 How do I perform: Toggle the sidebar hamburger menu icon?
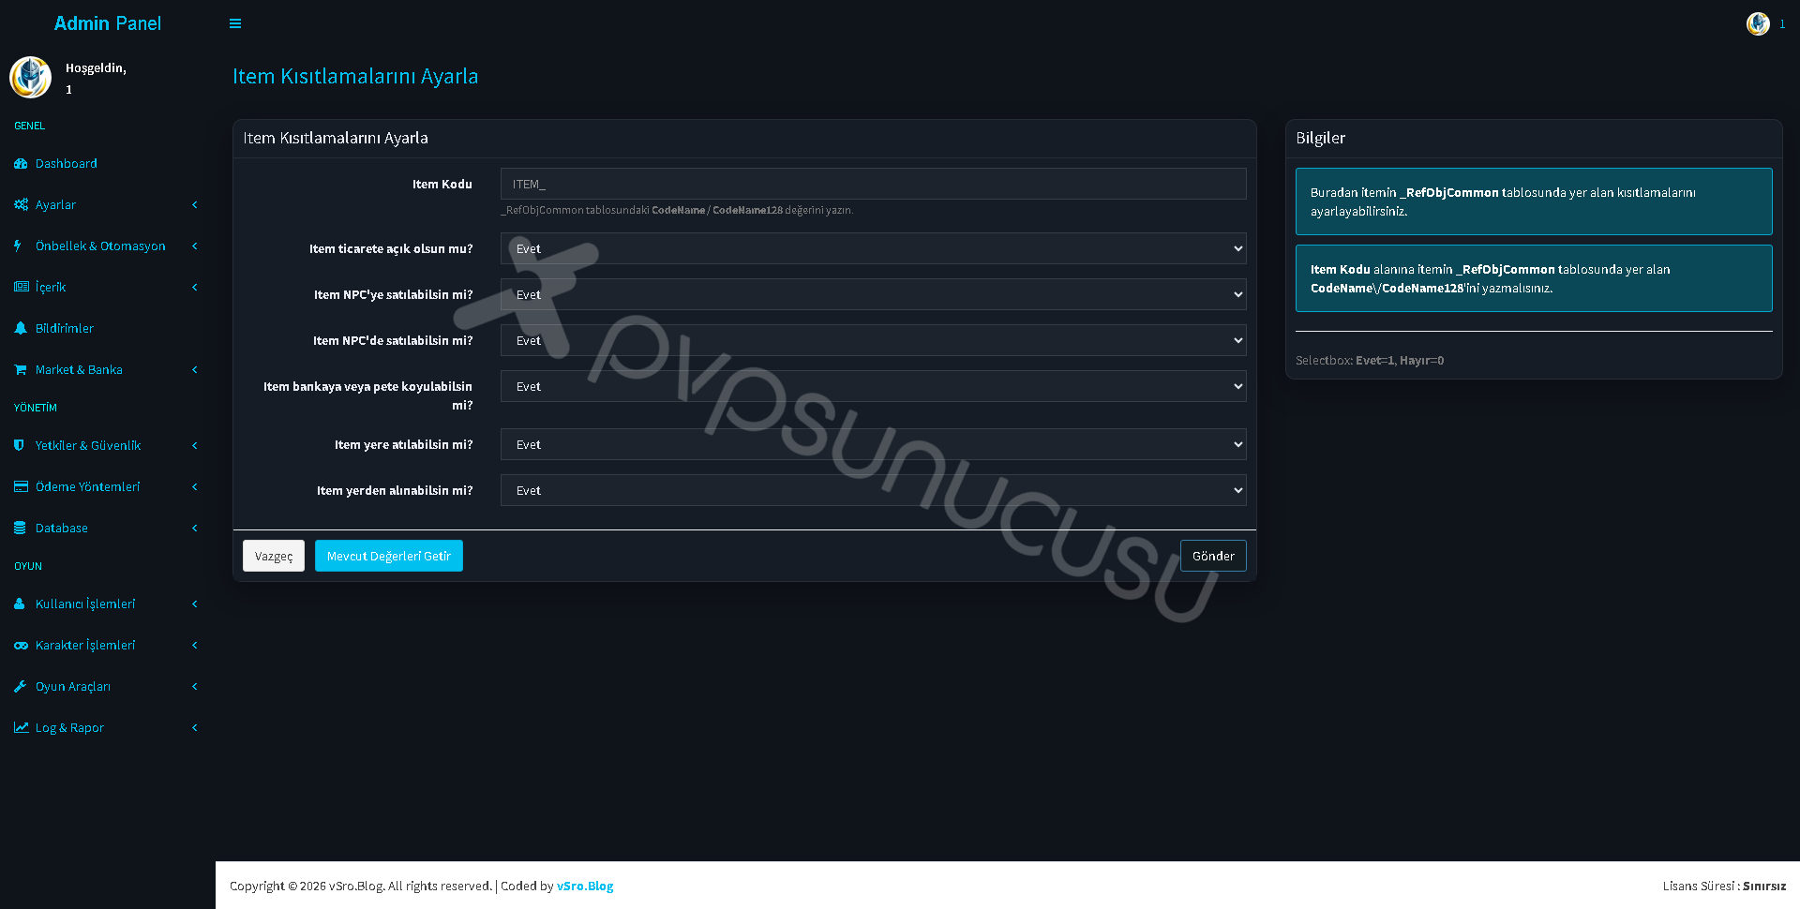(x=235, y=23)
